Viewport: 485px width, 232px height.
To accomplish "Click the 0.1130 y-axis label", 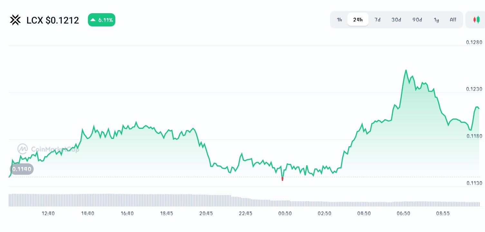I will coord(474,183).
